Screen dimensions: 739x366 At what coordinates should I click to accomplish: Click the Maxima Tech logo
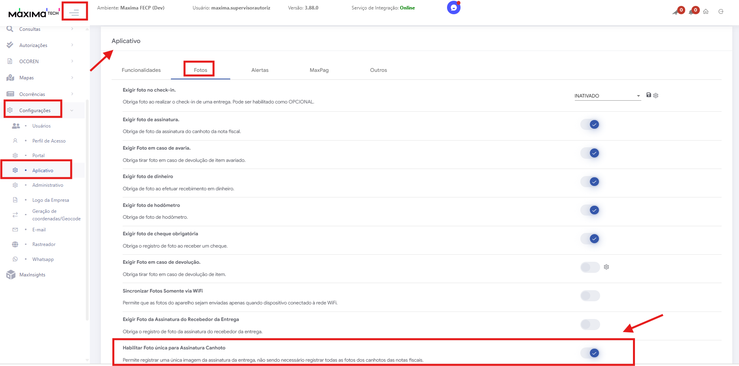[34, 13]
